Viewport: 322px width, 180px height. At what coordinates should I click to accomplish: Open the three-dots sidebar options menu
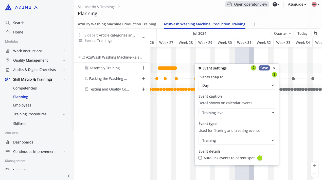pyautogui.click(x=144, y=38)
